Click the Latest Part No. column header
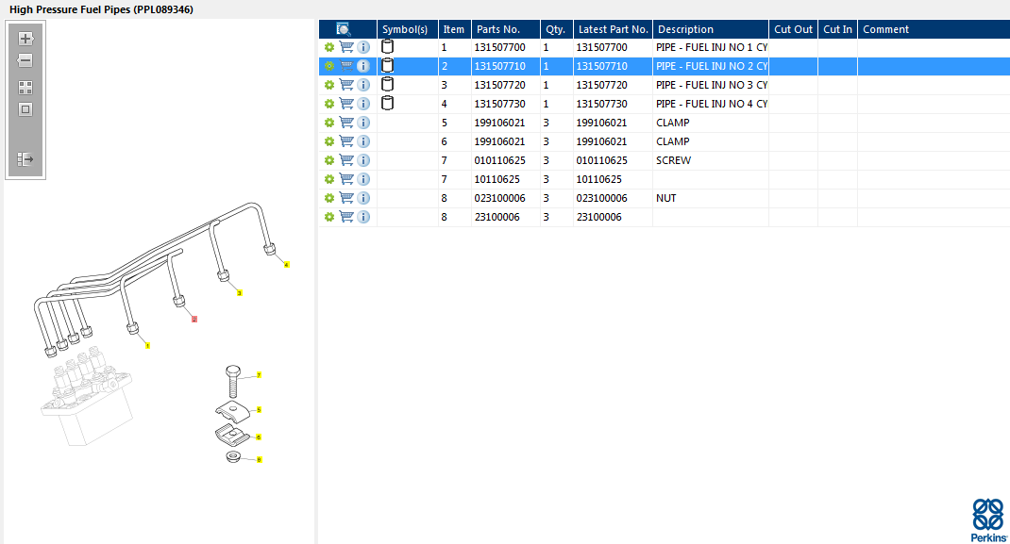 613,29
